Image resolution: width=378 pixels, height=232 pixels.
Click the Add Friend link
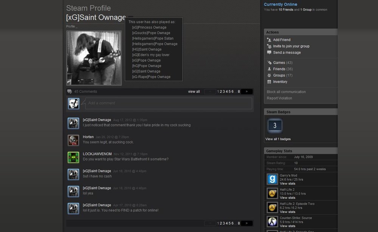(282, 40)
